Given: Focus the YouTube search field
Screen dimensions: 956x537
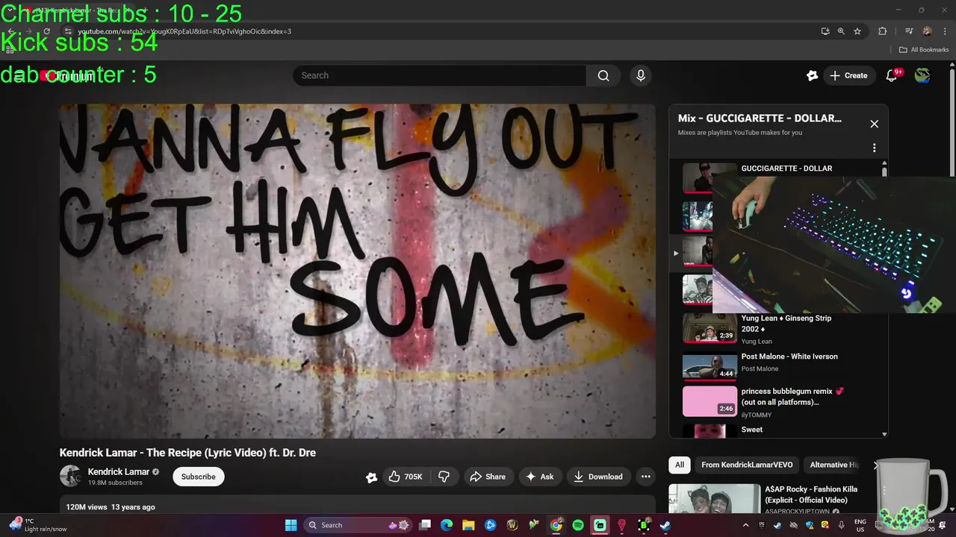Looking at the screenshot, I should pyautogui.click(x=439, y=75).
